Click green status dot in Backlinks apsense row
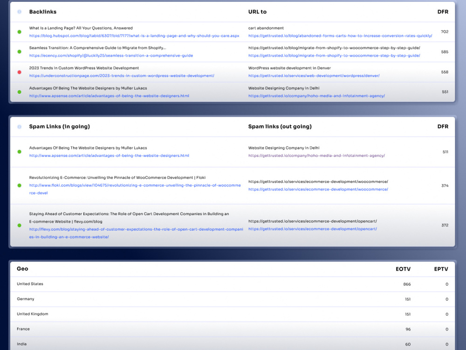This screenshot has width=466, height=350. point(19,92)
